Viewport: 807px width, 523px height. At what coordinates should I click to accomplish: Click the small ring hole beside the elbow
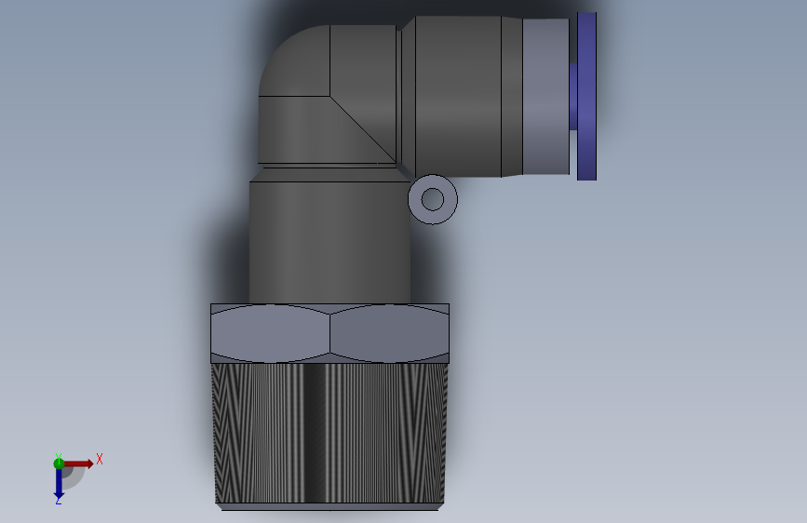[432, 199]
